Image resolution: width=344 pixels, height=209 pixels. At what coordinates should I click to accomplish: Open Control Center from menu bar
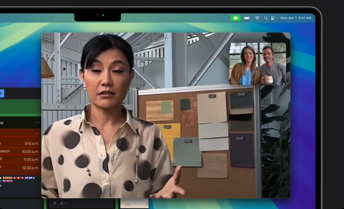(273, 18)
